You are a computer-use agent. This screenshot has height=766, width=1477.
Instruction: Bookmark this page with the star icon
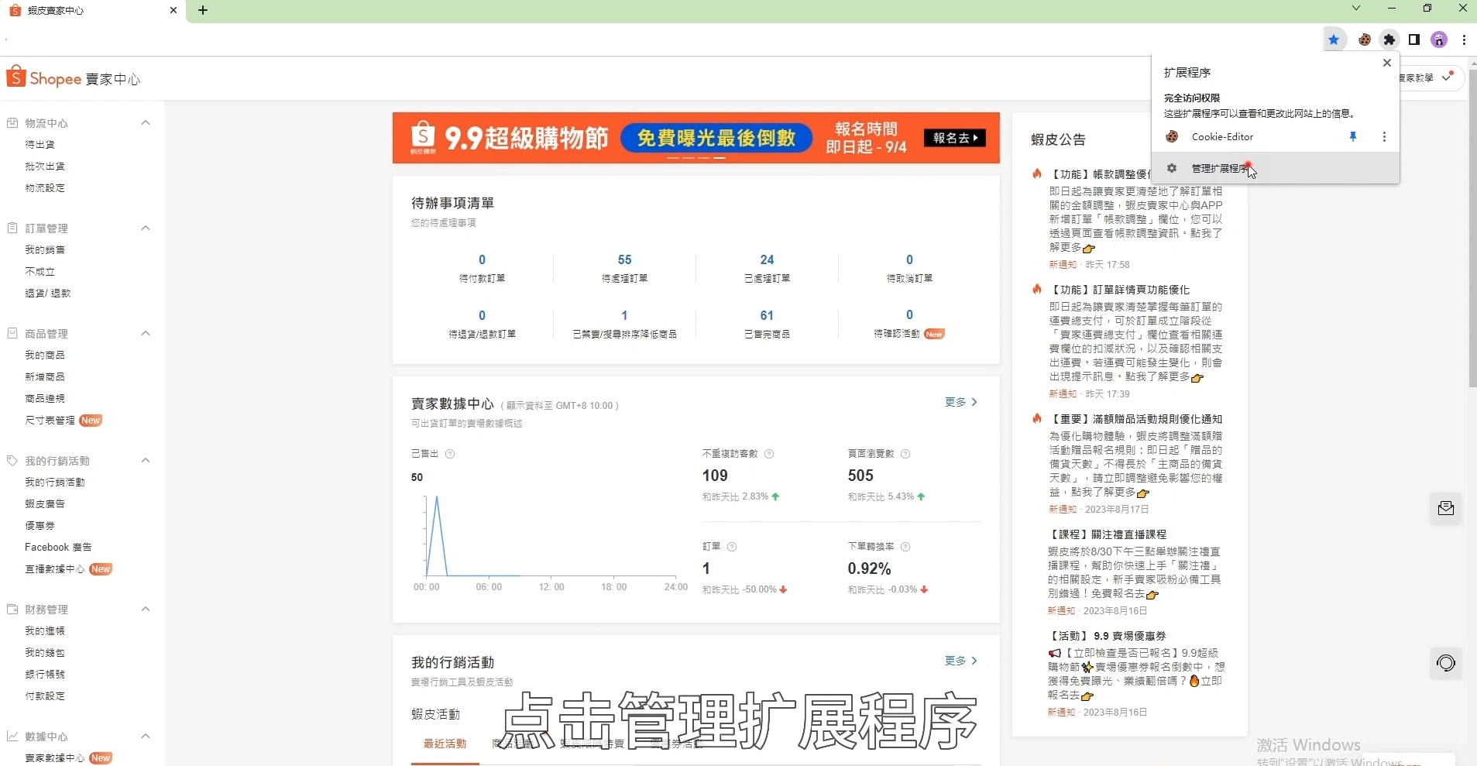click(x=1334, y=40)
